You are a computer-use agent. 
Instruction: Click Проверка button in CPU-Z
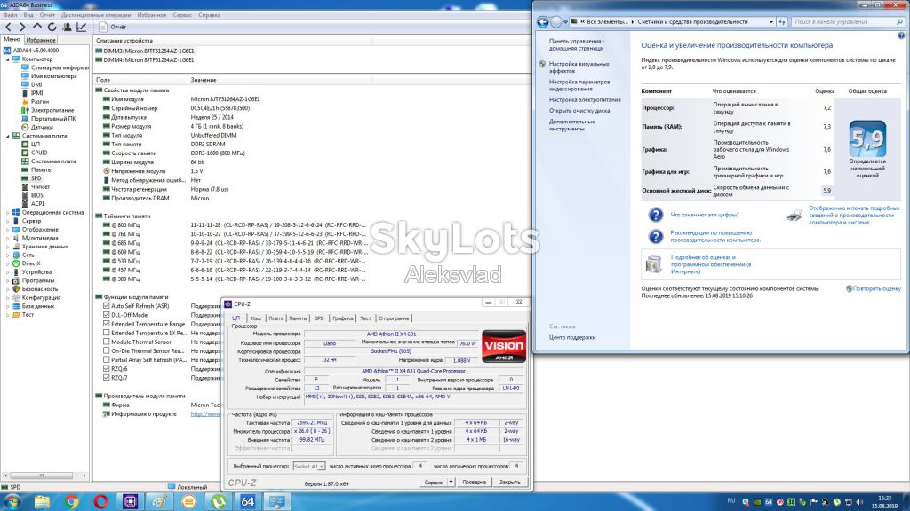click(475, 482)
